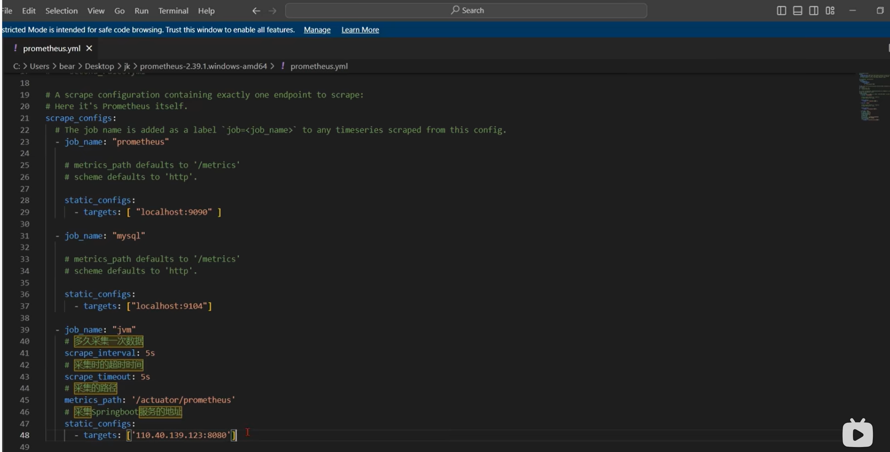Expand the Users breadcrumb segment

[x=39, y=66]
